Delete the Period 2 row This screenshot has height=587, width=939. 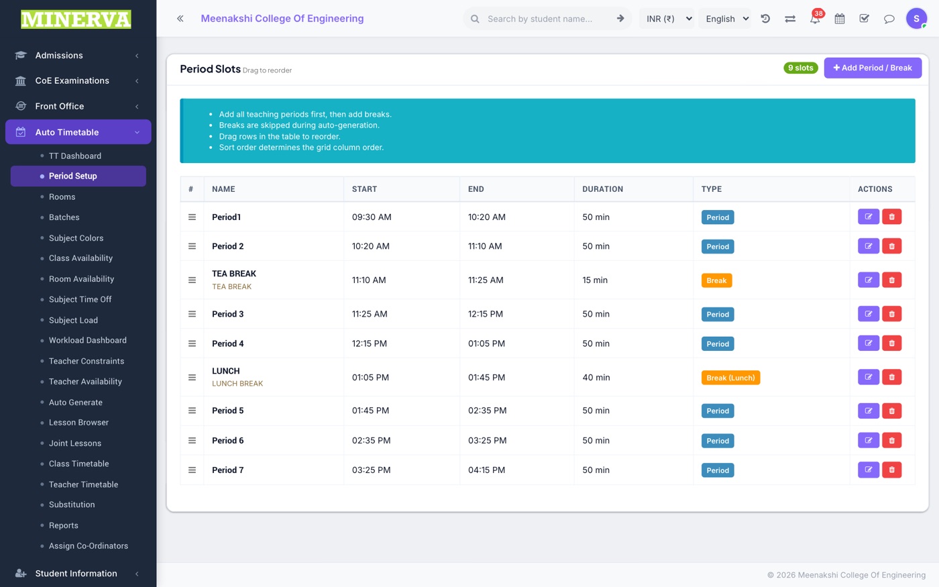click(x=892, y=246)
